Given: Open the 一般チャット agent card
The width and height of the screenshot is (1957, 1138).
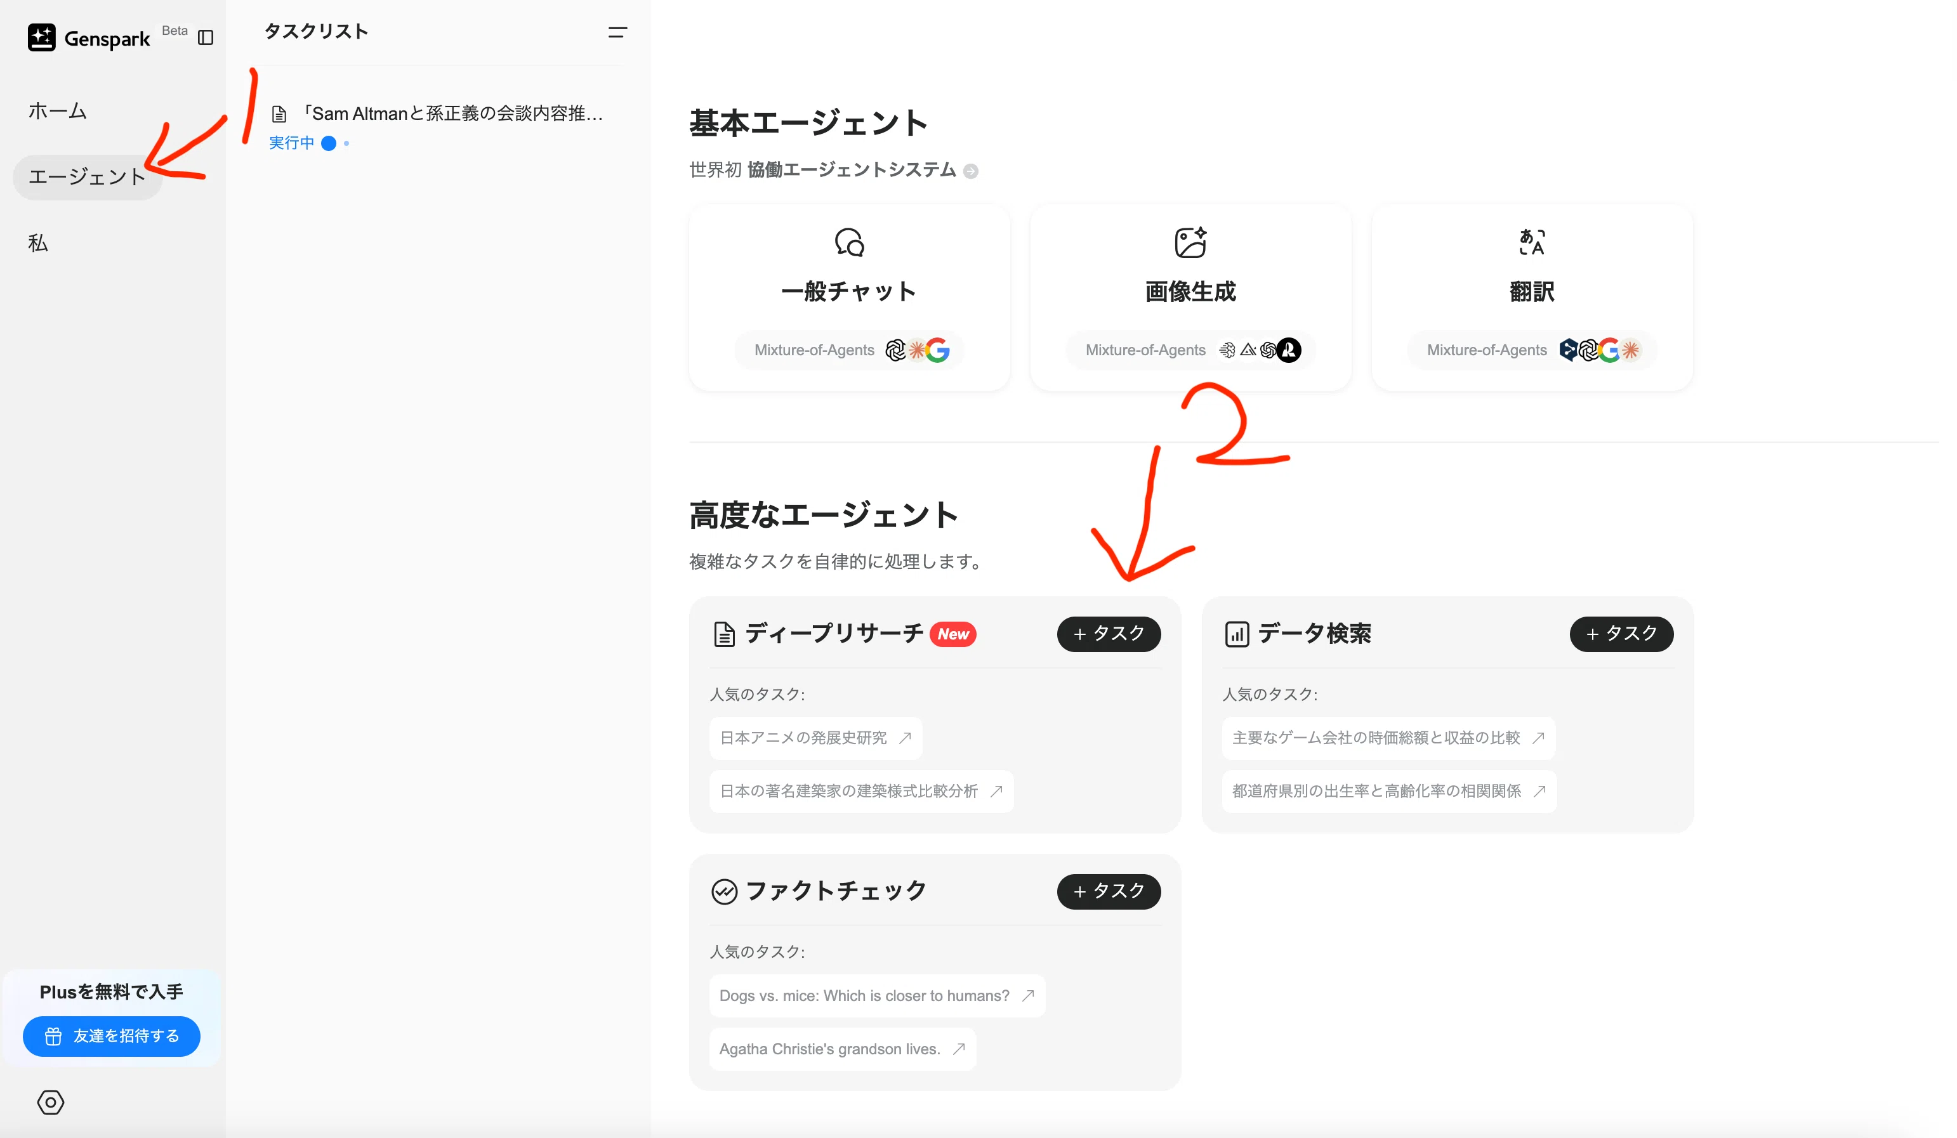Looking at the screenshot, I should pos(850,298).
